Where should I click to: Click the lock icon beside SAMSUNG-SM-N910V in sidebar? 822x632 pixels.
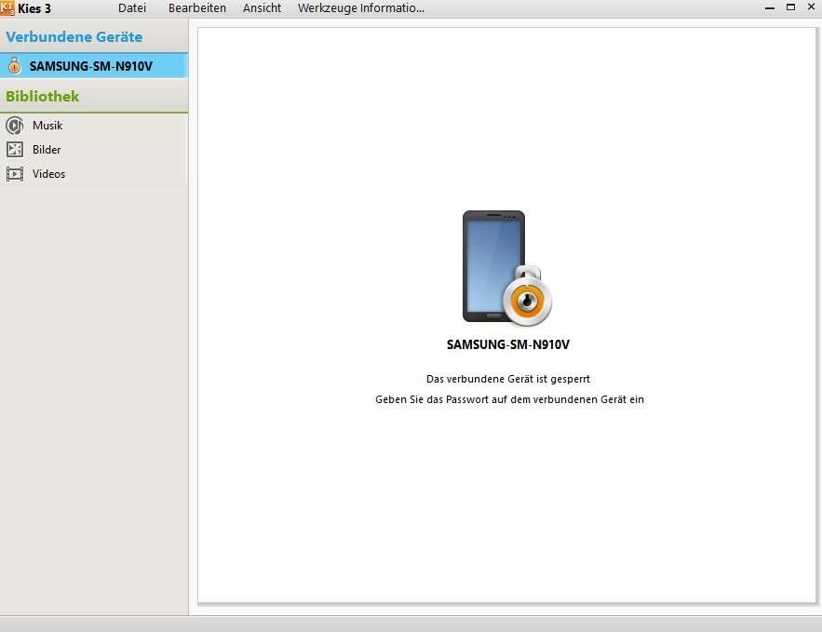point(15,66)
